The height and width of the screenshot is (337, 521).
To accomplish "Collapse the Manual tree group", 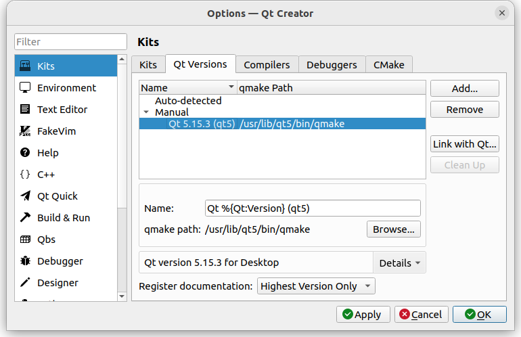I will (x=146, y=112).
